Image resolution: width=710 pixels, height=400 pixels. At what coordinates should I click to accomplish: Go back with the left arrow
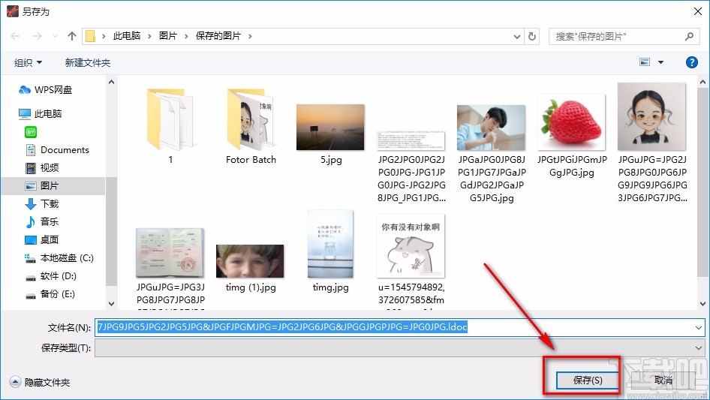pos(15,36)
